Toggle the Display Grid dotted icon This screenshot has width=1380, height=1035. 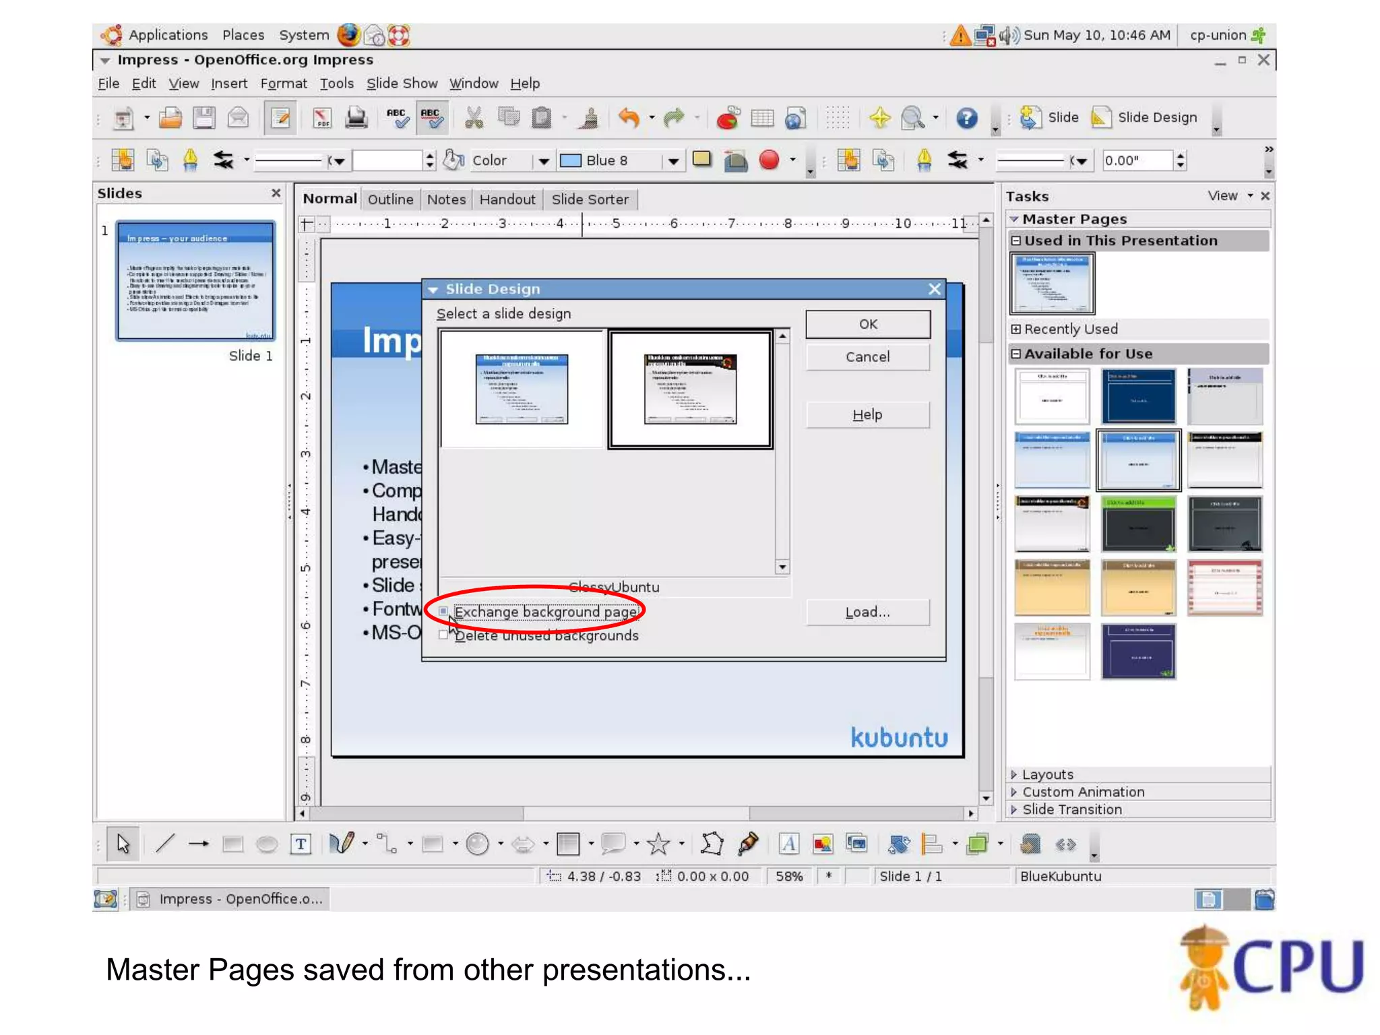click(838, 118)
